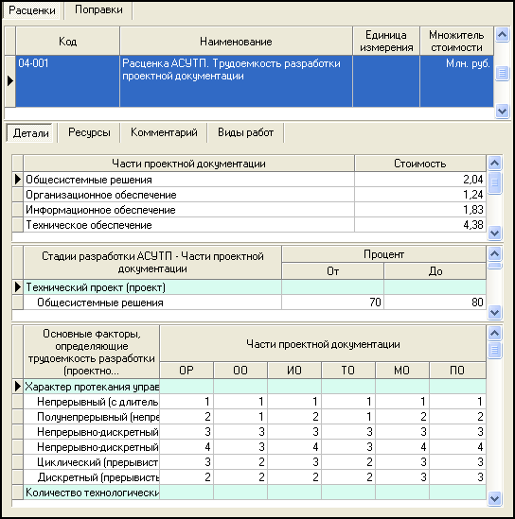Switch to the Расценки tab
Image resolution: width=515 pixels, height=519 pixels.
pyautogui.click(x=32, y=10)
